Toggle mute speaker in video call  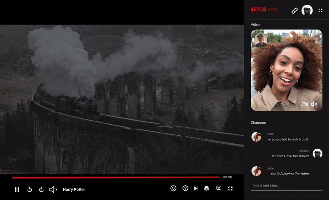pyautogui.click(x=314, y=104)
